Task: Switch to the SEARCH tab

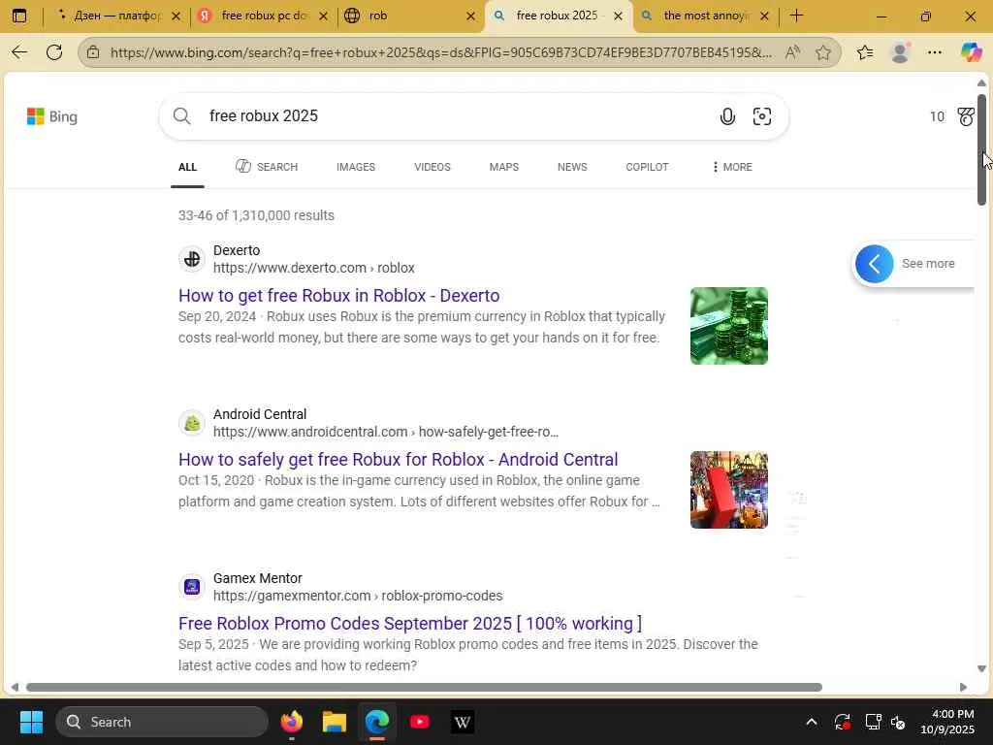Action: tap(267, 167)
